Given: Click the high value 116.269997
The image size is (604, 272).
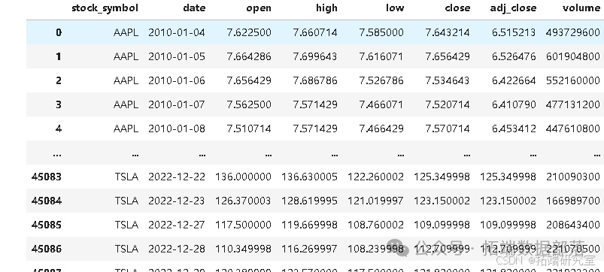Looking at the screenshot, I should pos(309,249).
